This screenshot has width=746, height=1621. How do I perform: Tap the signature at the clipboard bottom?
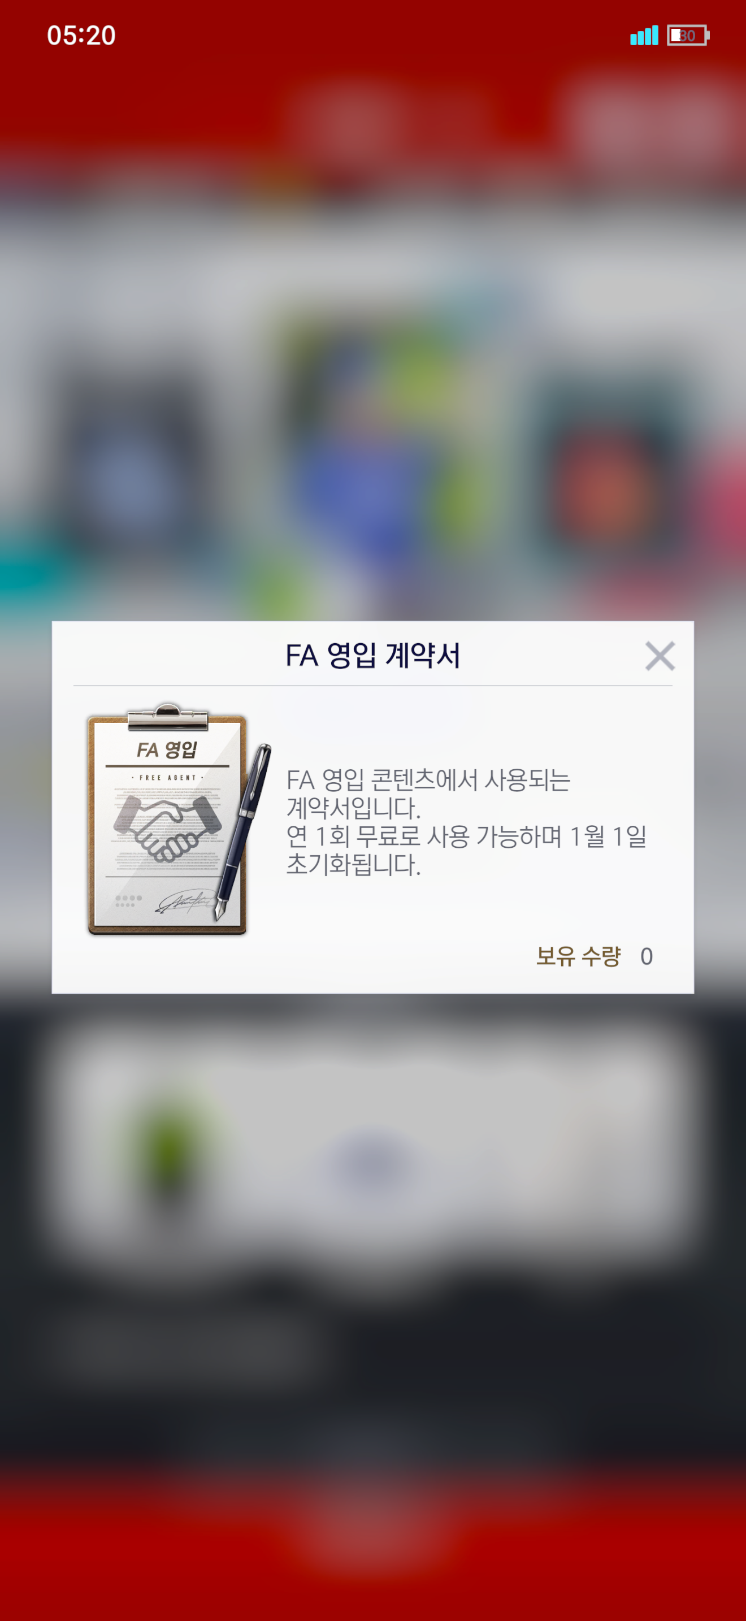coord(184,903)
